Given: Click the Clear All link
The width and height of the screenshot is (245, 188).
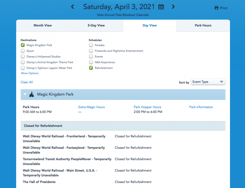Looking at the screenshot, I should click(27, 82).
